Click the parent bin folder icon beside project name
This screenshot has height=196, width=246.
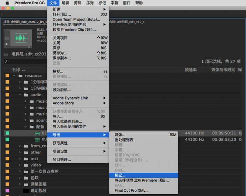pyautogui.click(x=6, y=55)
